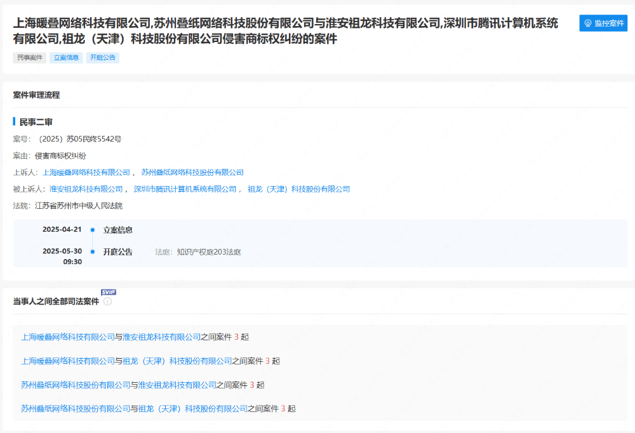Click 祖龙（天津）科技股份有限公司 in last related-cases row
The height and width of the screenshot is (433, 635).
pos(192,409)
